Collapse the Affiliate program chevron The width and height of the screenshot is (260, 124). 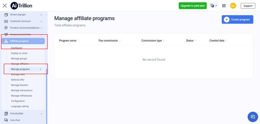(41, 41)
